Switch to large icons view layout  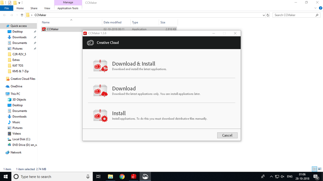[319, 169]
